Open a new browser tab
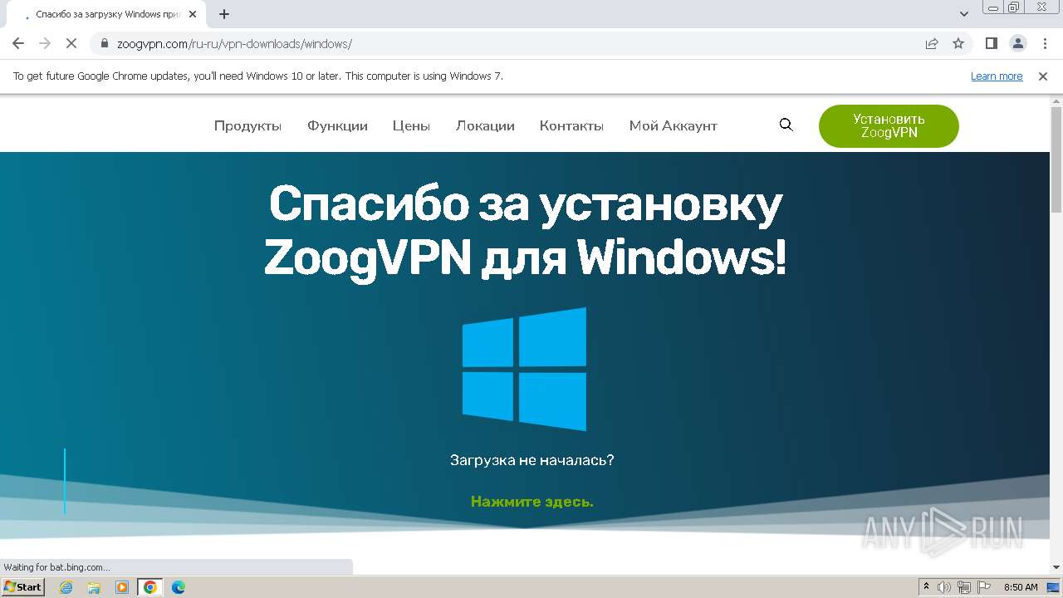The image size is (1063, 598). coord(224,14)
